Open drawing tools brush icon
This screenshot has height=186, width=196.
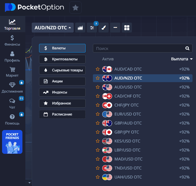[x=103, y=28]
